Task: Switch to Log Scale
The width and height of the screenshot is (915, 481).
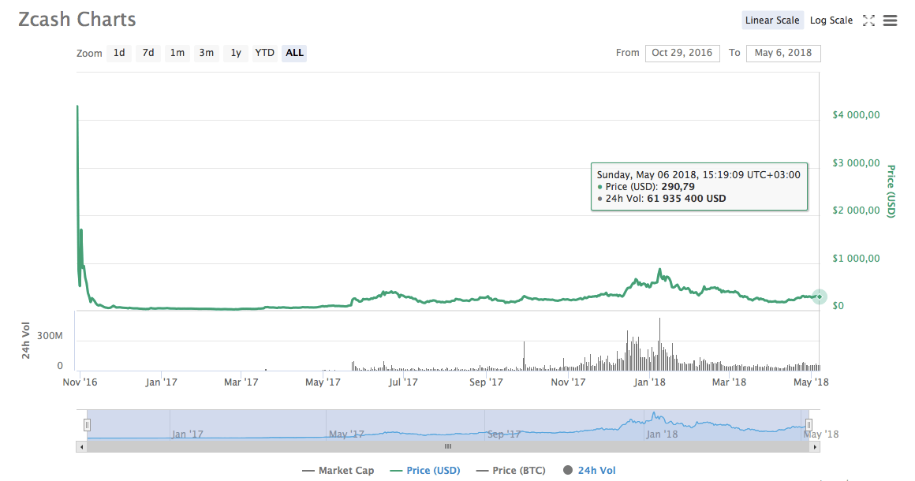Action: pyautogui.click(x=831, y=21)
